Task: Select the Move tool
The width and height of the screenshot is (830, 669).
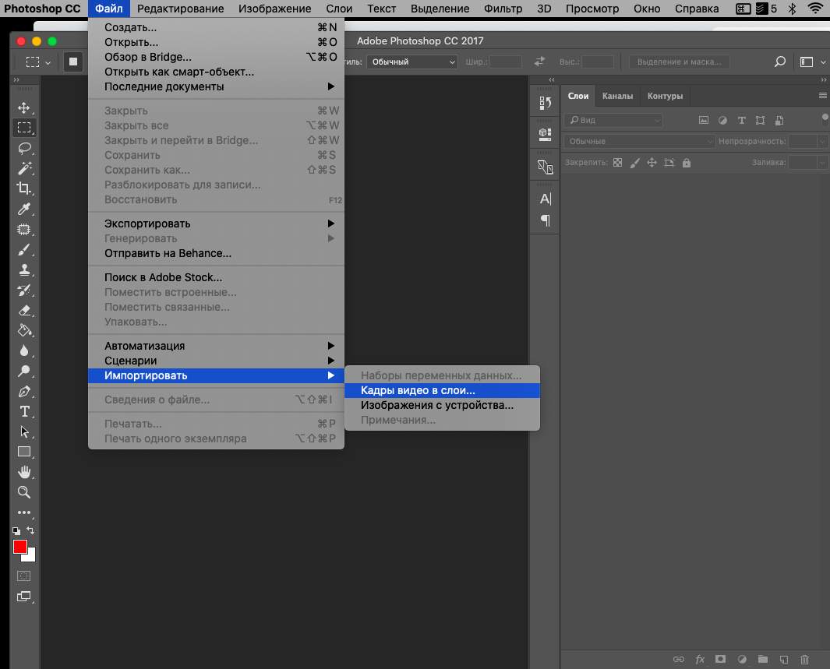Action: tap(24, 108)
